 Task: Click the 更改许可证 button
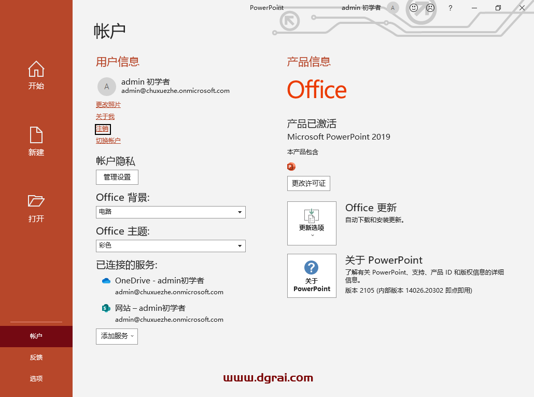tap(308, 183)
